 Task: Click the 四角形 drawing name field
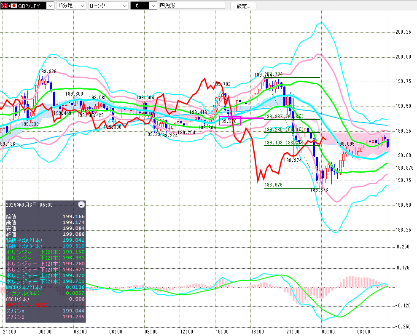[x=192, y=5]
